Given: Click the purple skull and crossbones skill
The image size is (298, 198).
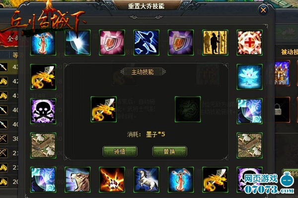Looking at the screenshot, I should [43, 111].
